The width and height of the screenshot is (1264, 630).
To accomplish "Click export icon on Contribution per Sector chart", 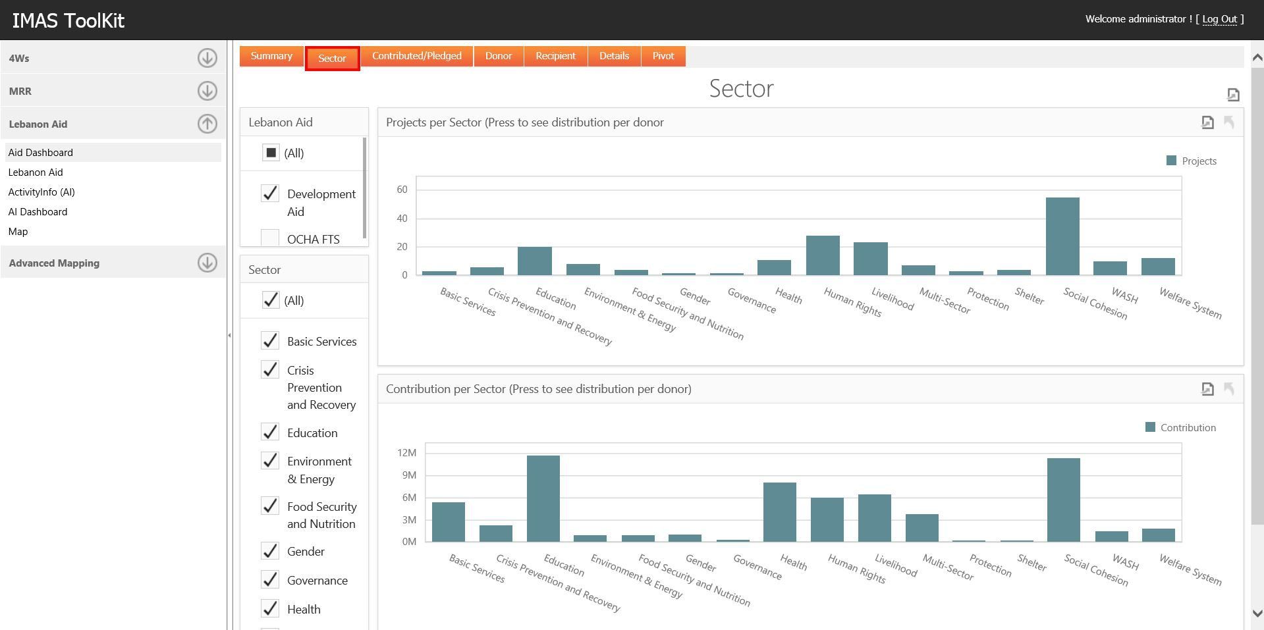I will pyautogui.click(x=1207, y=389).
